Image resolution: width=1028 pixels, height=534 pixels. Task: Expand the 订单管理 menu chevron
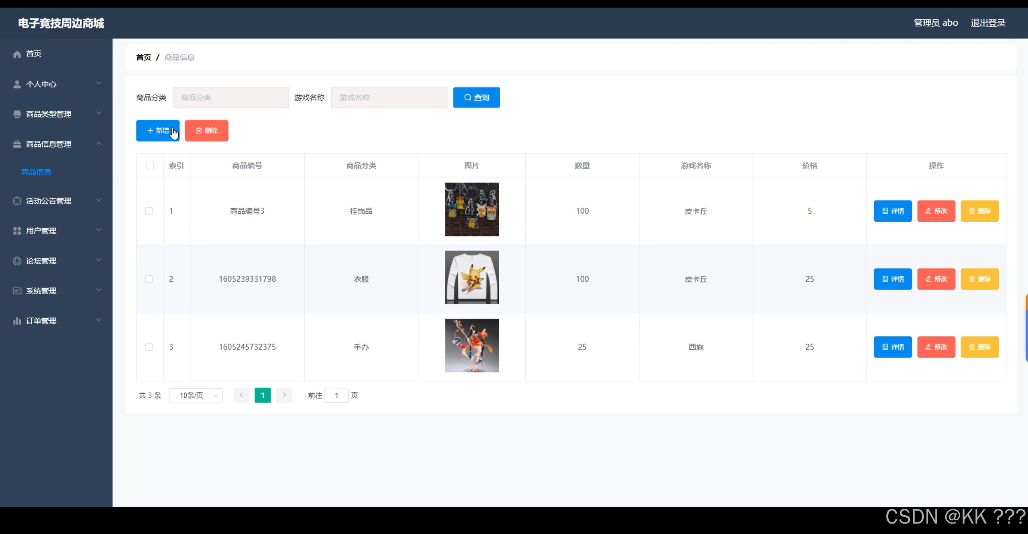point(98,320)
